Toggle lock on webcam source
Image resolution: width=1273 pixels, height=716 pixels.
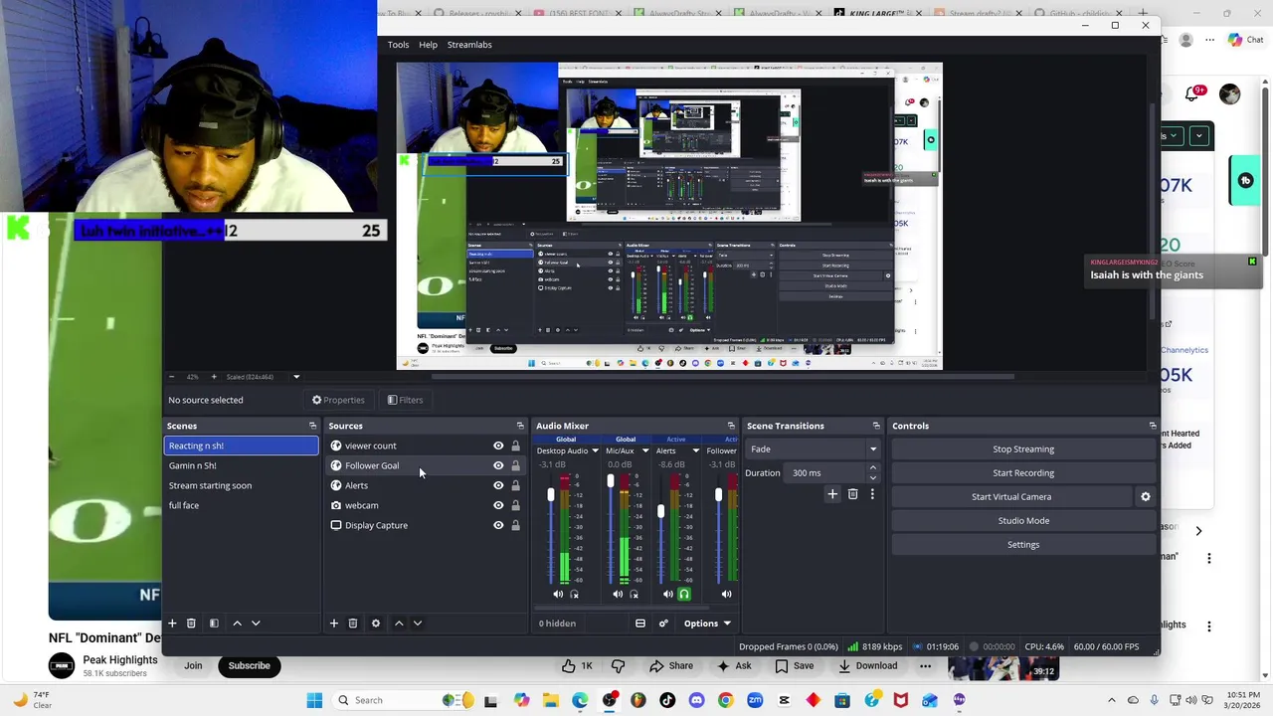pyautogui.click(x=515, y=505)
